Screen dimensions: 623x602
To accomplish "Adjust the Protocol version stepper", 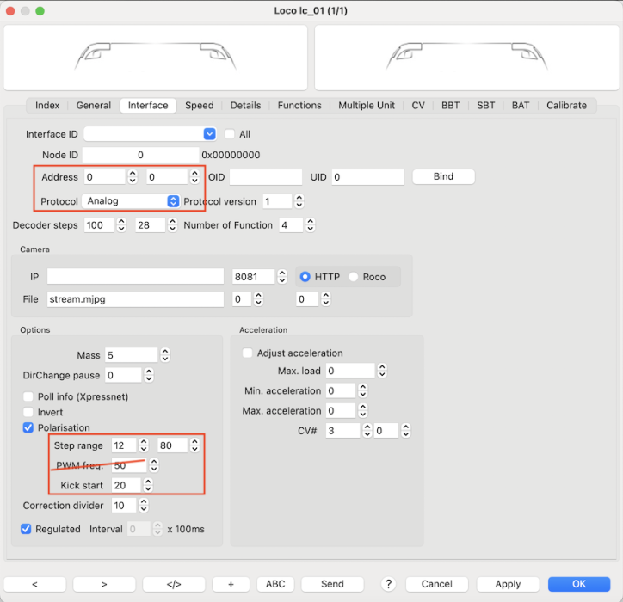I will pos(299,201).
